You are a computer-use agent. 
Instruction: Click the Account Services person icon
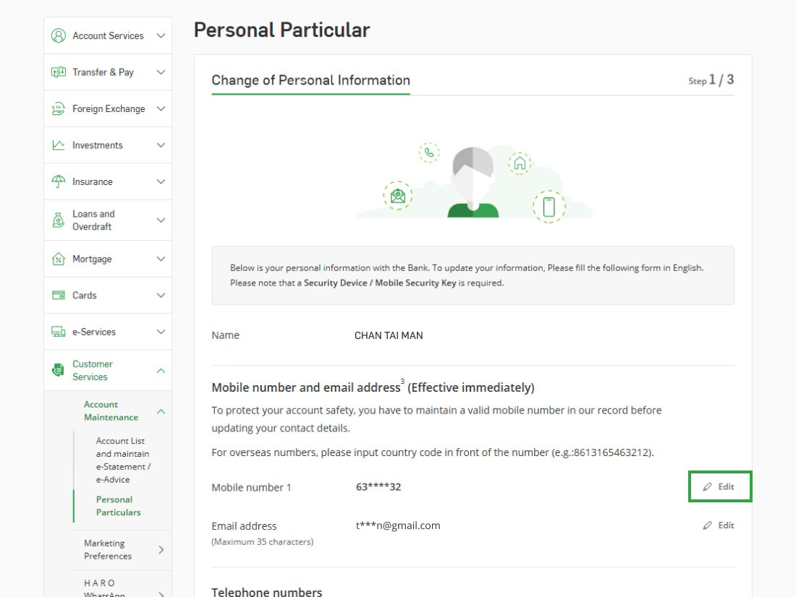pyautogui.click(x=59, y=35)
